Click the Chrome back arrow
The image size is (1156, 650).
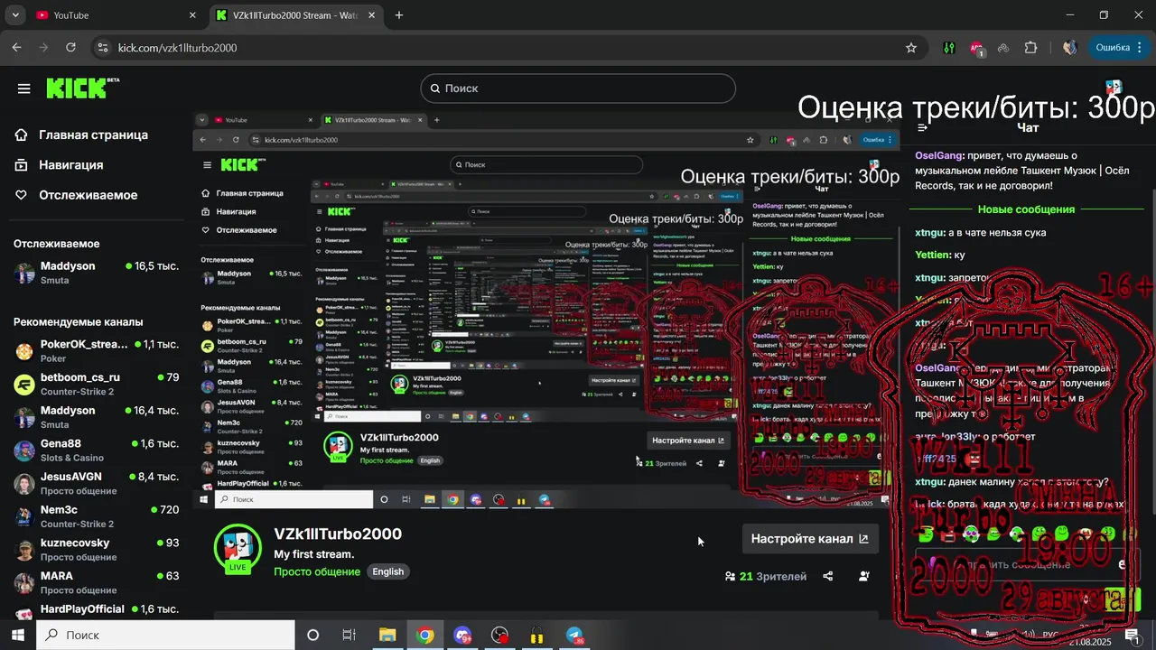(x=16, y=48)
